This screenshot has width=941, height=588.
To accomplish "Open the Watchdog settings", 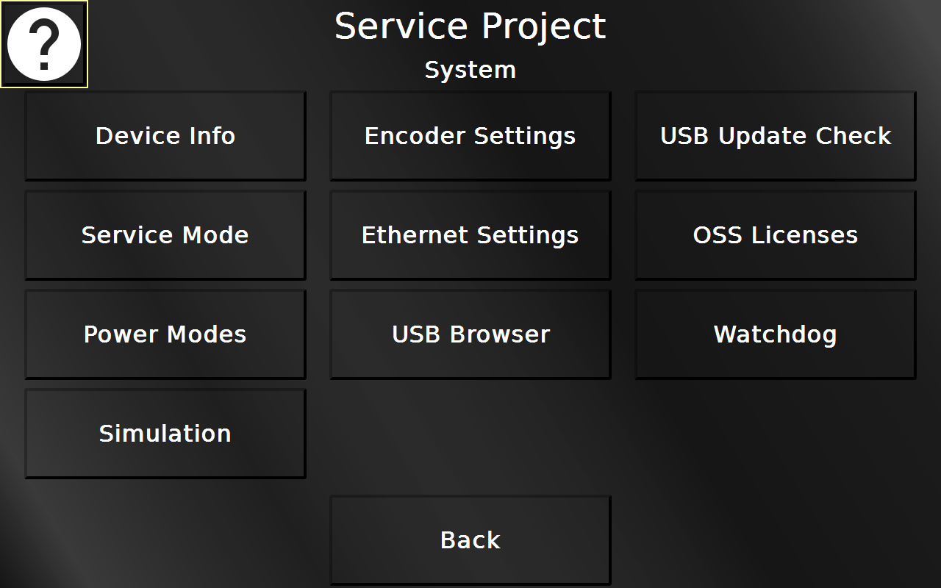I will coord(776,334).
